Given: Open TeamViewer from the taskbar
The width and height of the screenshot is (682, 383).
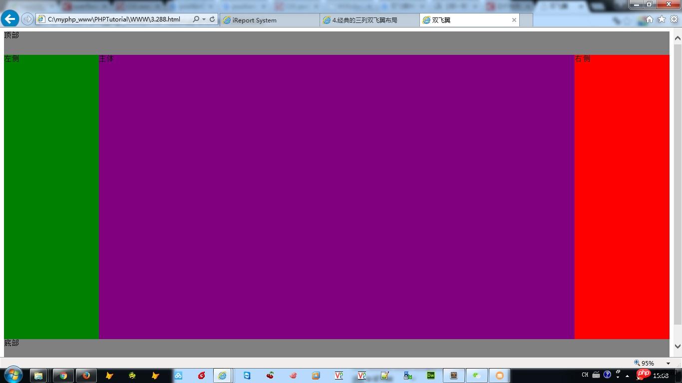Looking at the screenshot, I should point(247,376).
